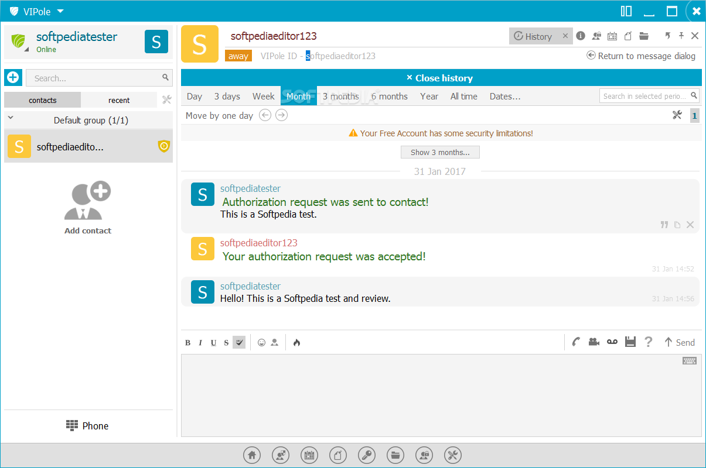The height and width of the screenshot is (468, 706).
Task: Open the password key icon in bottom toolbar
Action: [367, 455]
